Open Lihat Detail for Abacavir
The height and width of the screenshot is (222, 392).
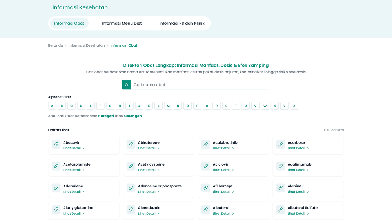(74, 148)
